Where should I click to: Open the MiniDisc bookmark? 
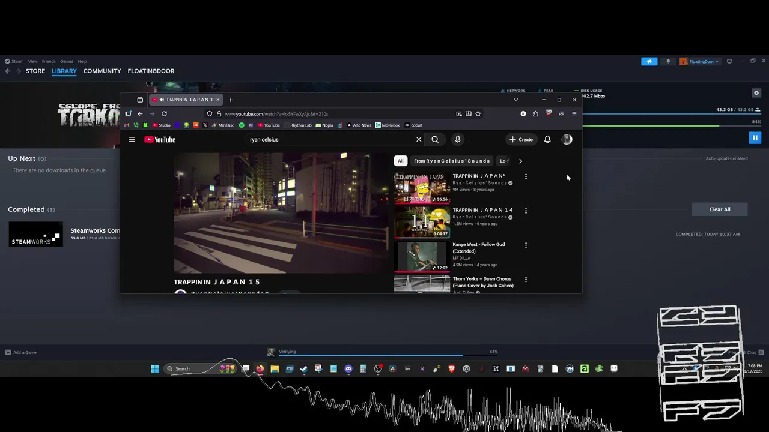pos(223,125)
